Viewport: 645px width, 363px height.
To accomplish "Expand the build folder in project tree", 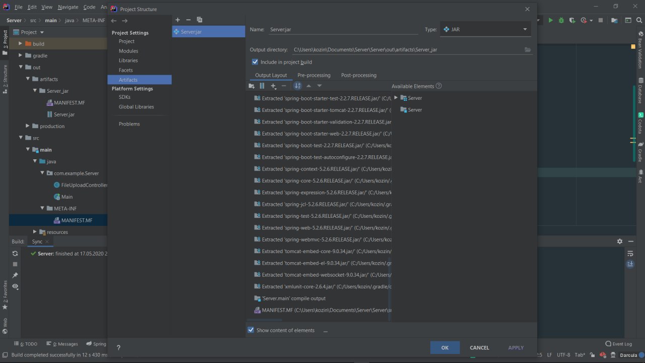I will coord(21,44).
